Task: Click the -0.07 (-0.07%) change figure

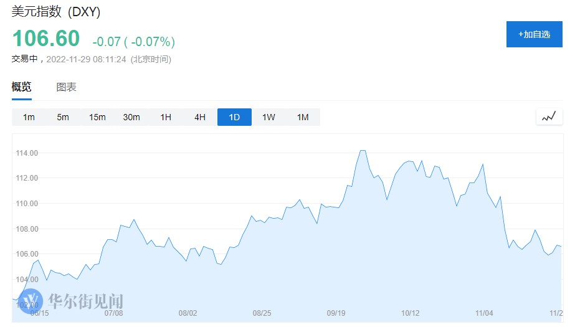Action: (x=133, y=42)
